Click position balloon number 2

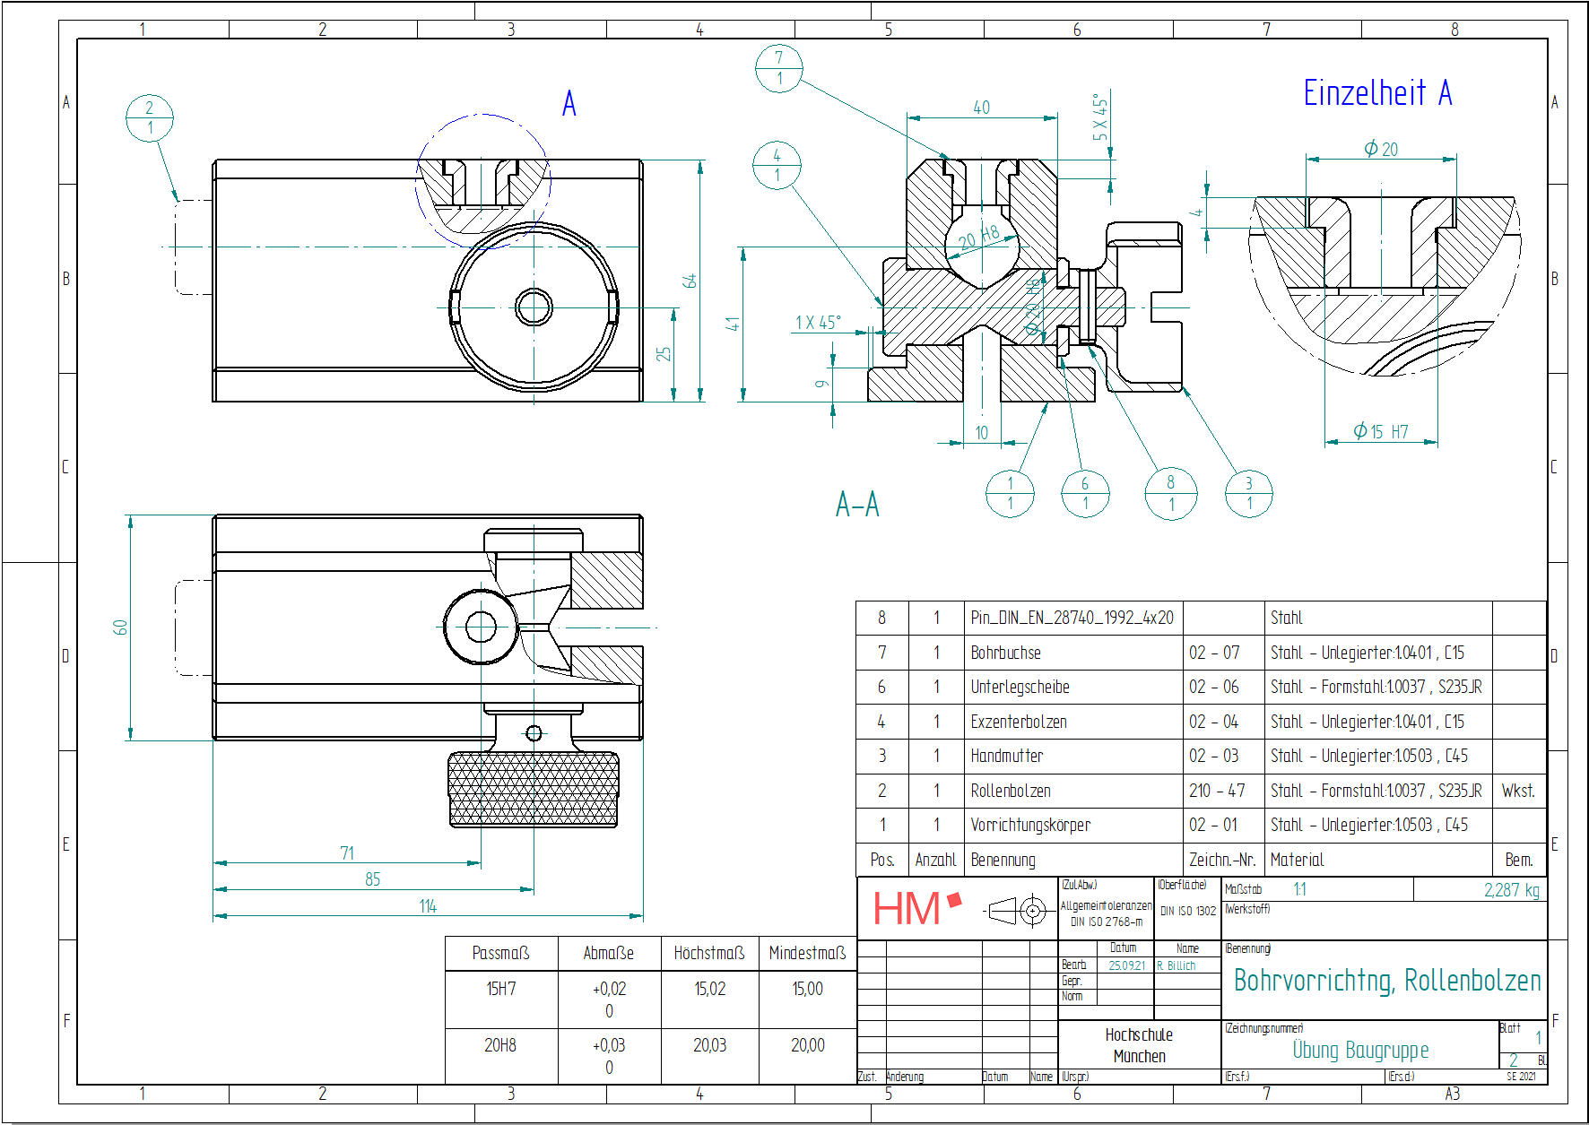pos(149,117)
